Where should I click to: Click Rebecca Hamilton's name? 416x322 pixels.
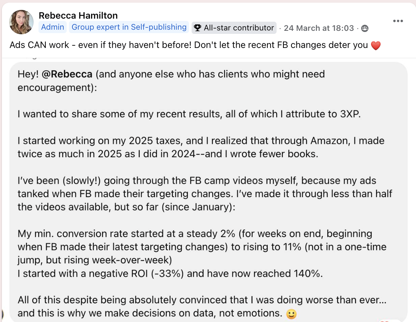(x=78, y=16)
